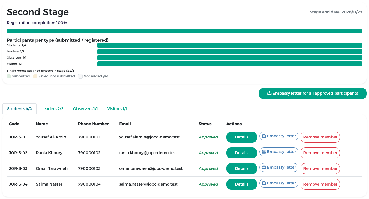Click Approved status for JOR-S-03
This screenshot has width=369, height=199.
[208, 168]
